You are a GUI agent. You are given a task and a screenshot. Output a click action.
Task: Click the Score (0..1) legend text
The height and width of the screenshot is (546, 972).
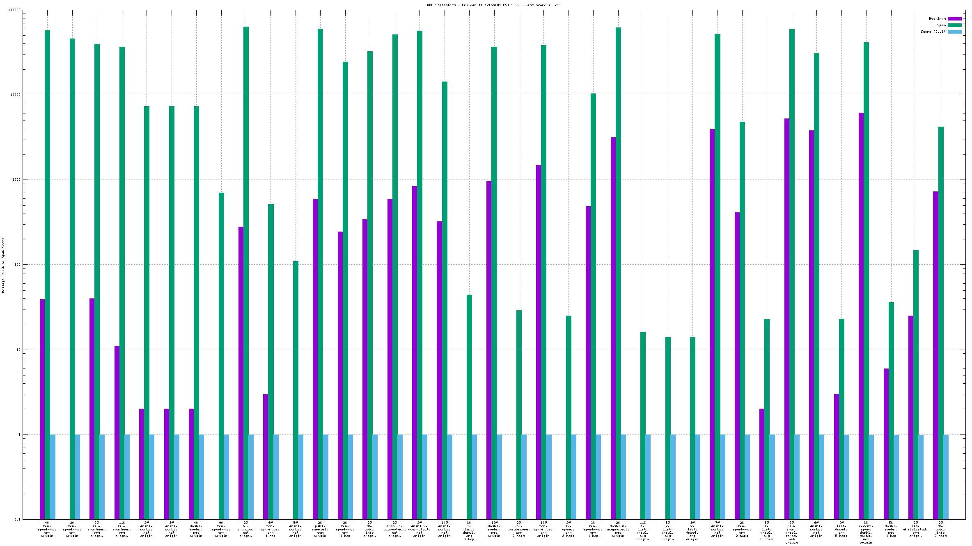(x=933, y=32)
